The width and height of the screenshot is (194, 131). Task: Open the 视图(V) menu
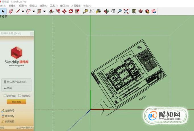pos(23,6)
